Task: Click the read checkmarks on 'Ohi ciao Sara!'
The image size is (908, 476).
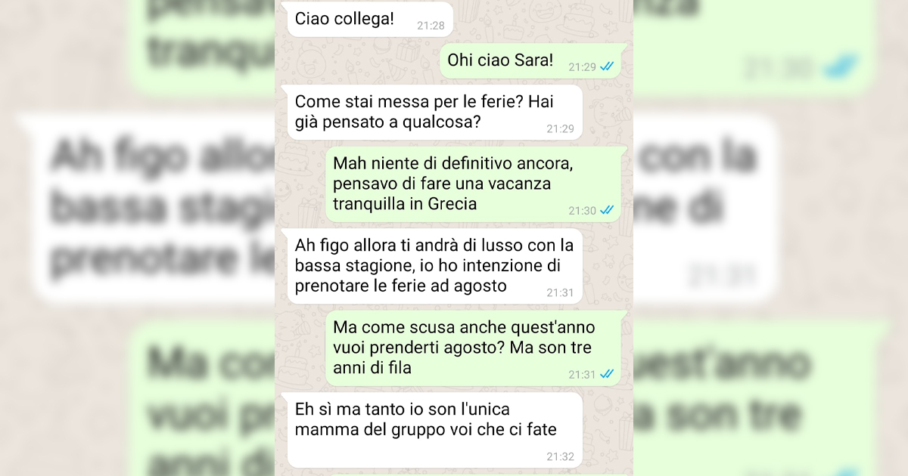Action: (x=607, y=66)
